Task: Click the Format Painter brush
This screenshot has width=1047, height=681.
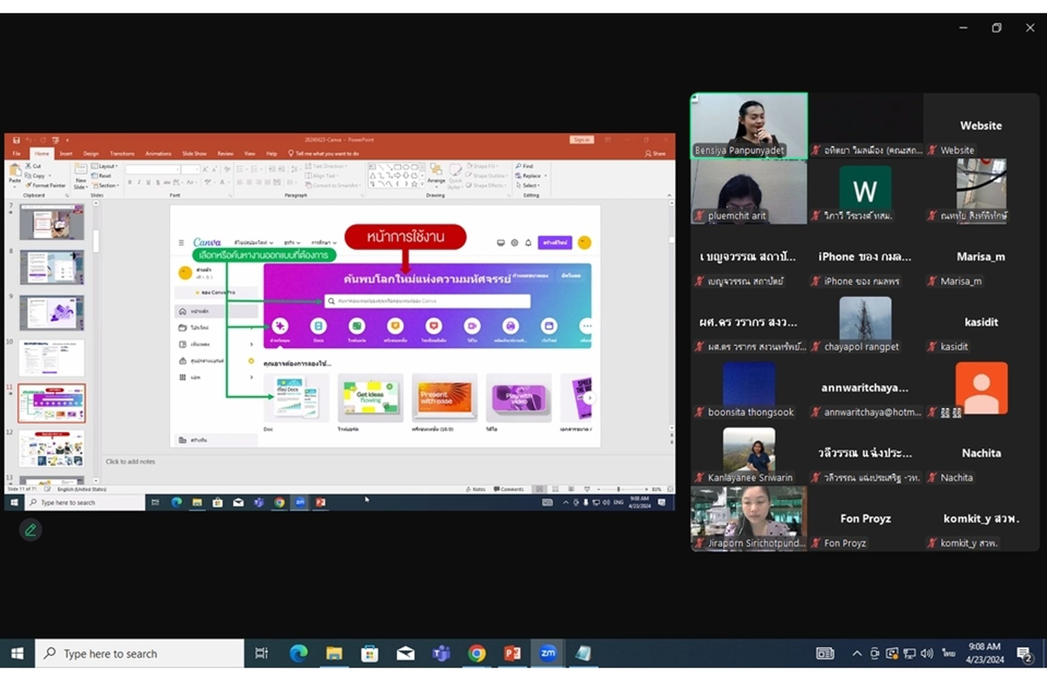Action: tap(46, 185)
